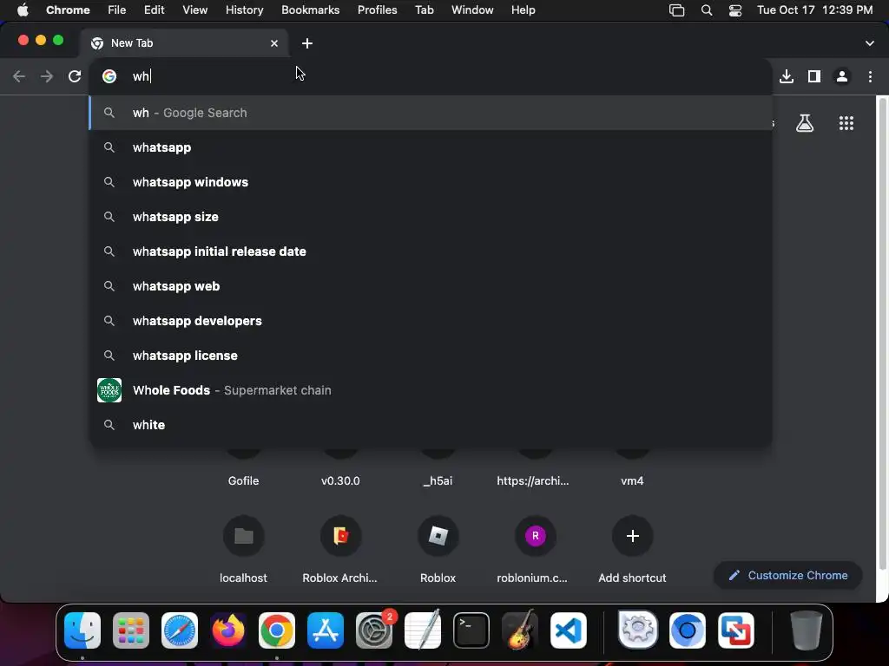Open the Edit menu

155,10
